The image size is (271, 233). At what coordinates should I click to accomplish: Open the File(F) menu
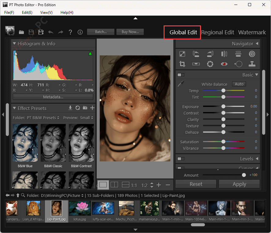coord(9,13)
